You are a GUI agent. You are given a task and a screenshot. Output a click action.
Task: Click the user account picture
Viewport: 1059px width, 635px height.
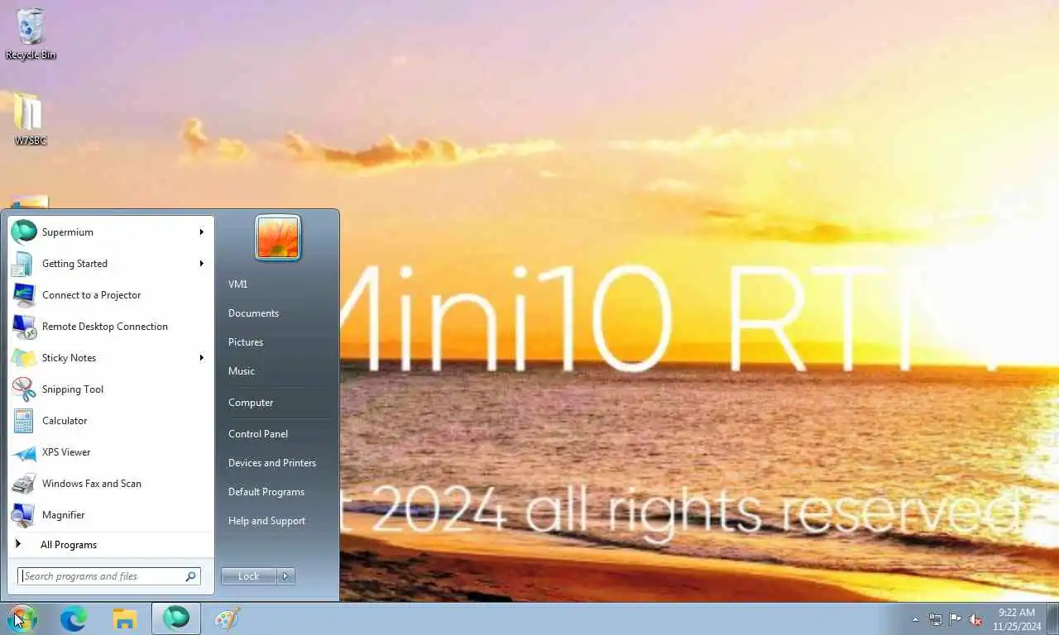(x=278, y=238)
